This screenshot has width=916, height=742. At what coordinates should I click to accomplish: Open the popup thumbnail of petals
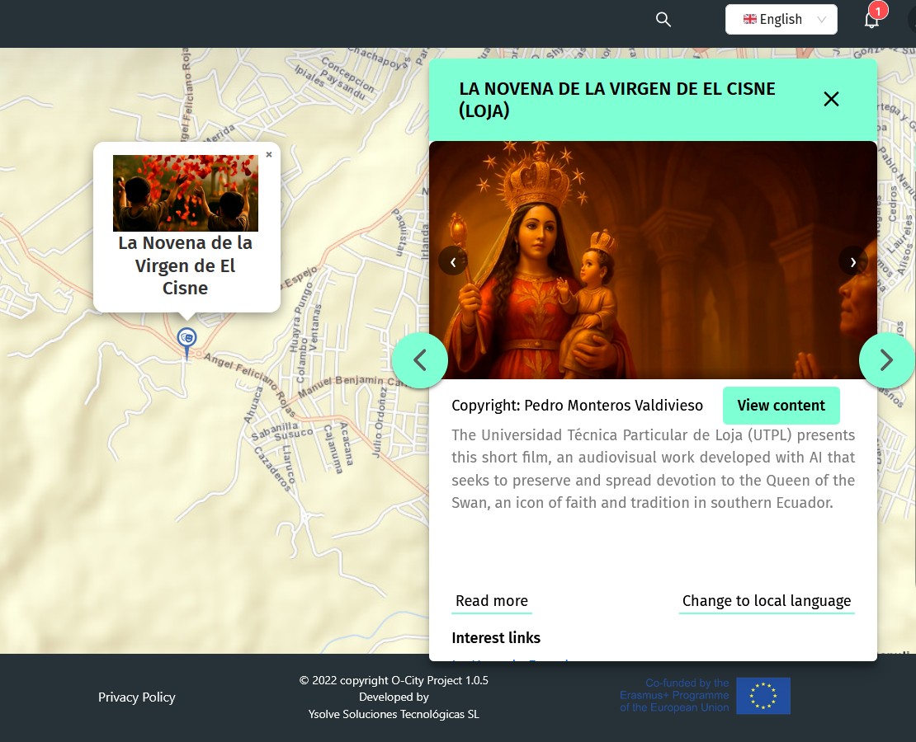point(185,193)
